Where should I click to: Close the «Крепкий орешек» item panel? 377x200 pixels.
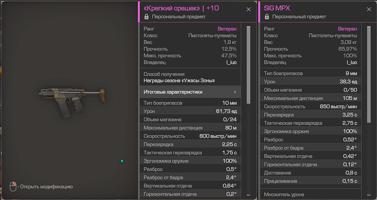click(249, 9)
